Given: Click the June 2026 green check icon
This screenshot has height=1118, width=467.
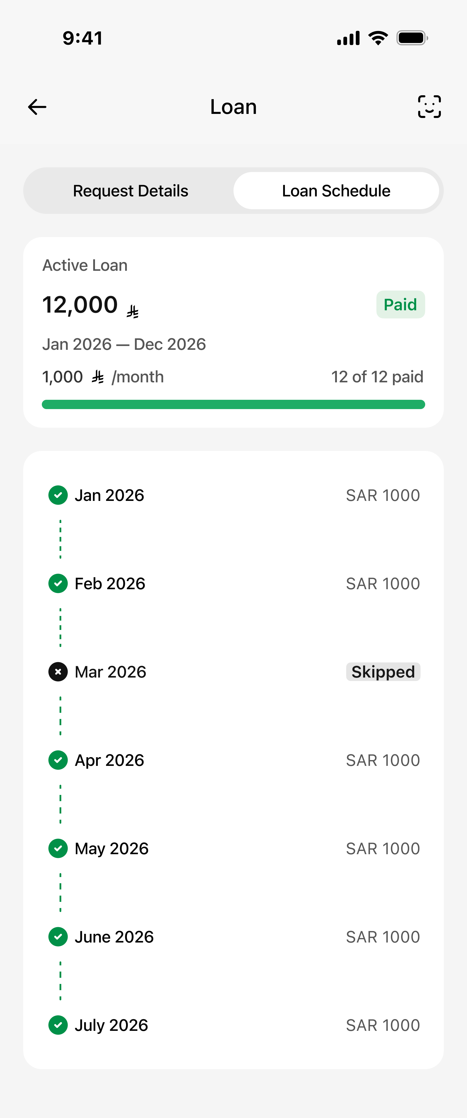Looking at the screenshot, I should [x=58, y=937].
